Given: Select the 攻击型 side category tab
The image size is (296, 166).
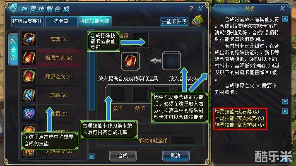Looking at the screenshot, I should tap(13, 50).
